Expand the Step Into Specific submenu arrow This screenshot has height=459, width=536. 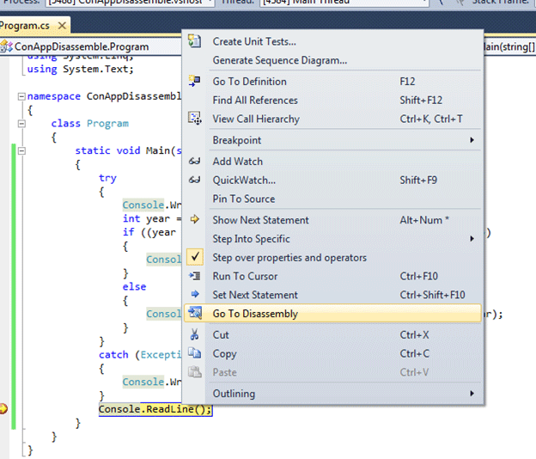(x=472, y=238)
